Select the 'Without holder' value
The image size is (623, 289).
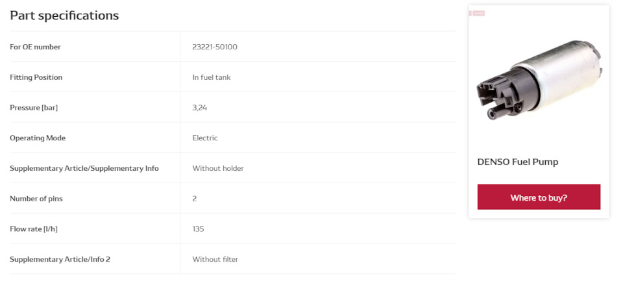(x=218, y=168)
